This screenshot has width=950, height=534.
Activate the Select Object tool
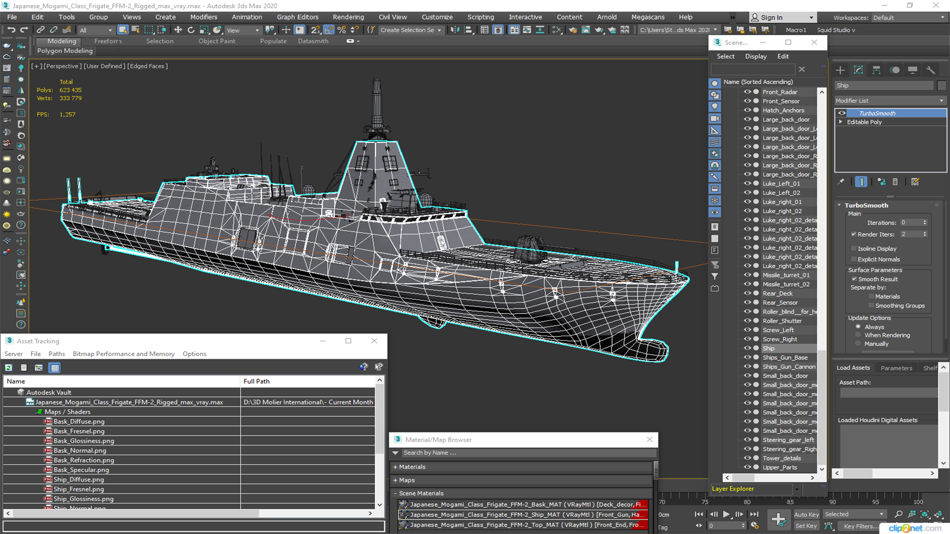(x=123, y=30)
